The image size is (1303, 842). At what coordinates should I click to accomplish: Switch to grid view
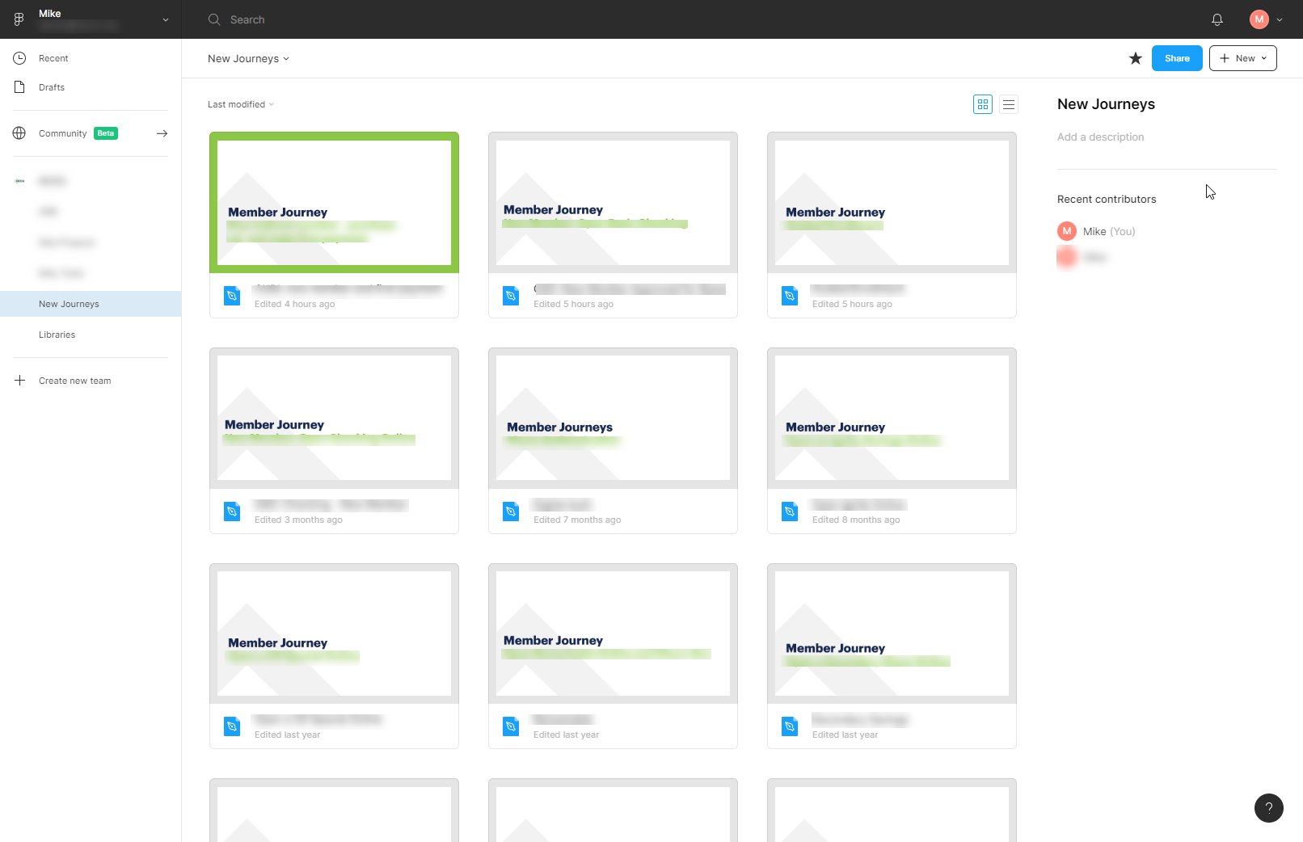click(x=982, y=104)
